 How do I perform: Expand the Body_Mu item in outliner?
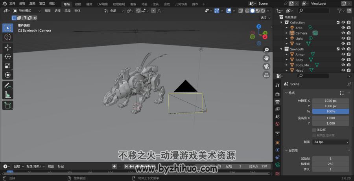tap(287, 65)
